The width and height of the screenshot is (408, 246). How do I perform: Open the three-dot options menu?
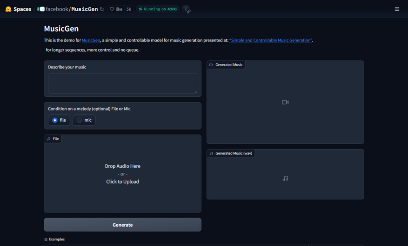pos(186,9)
